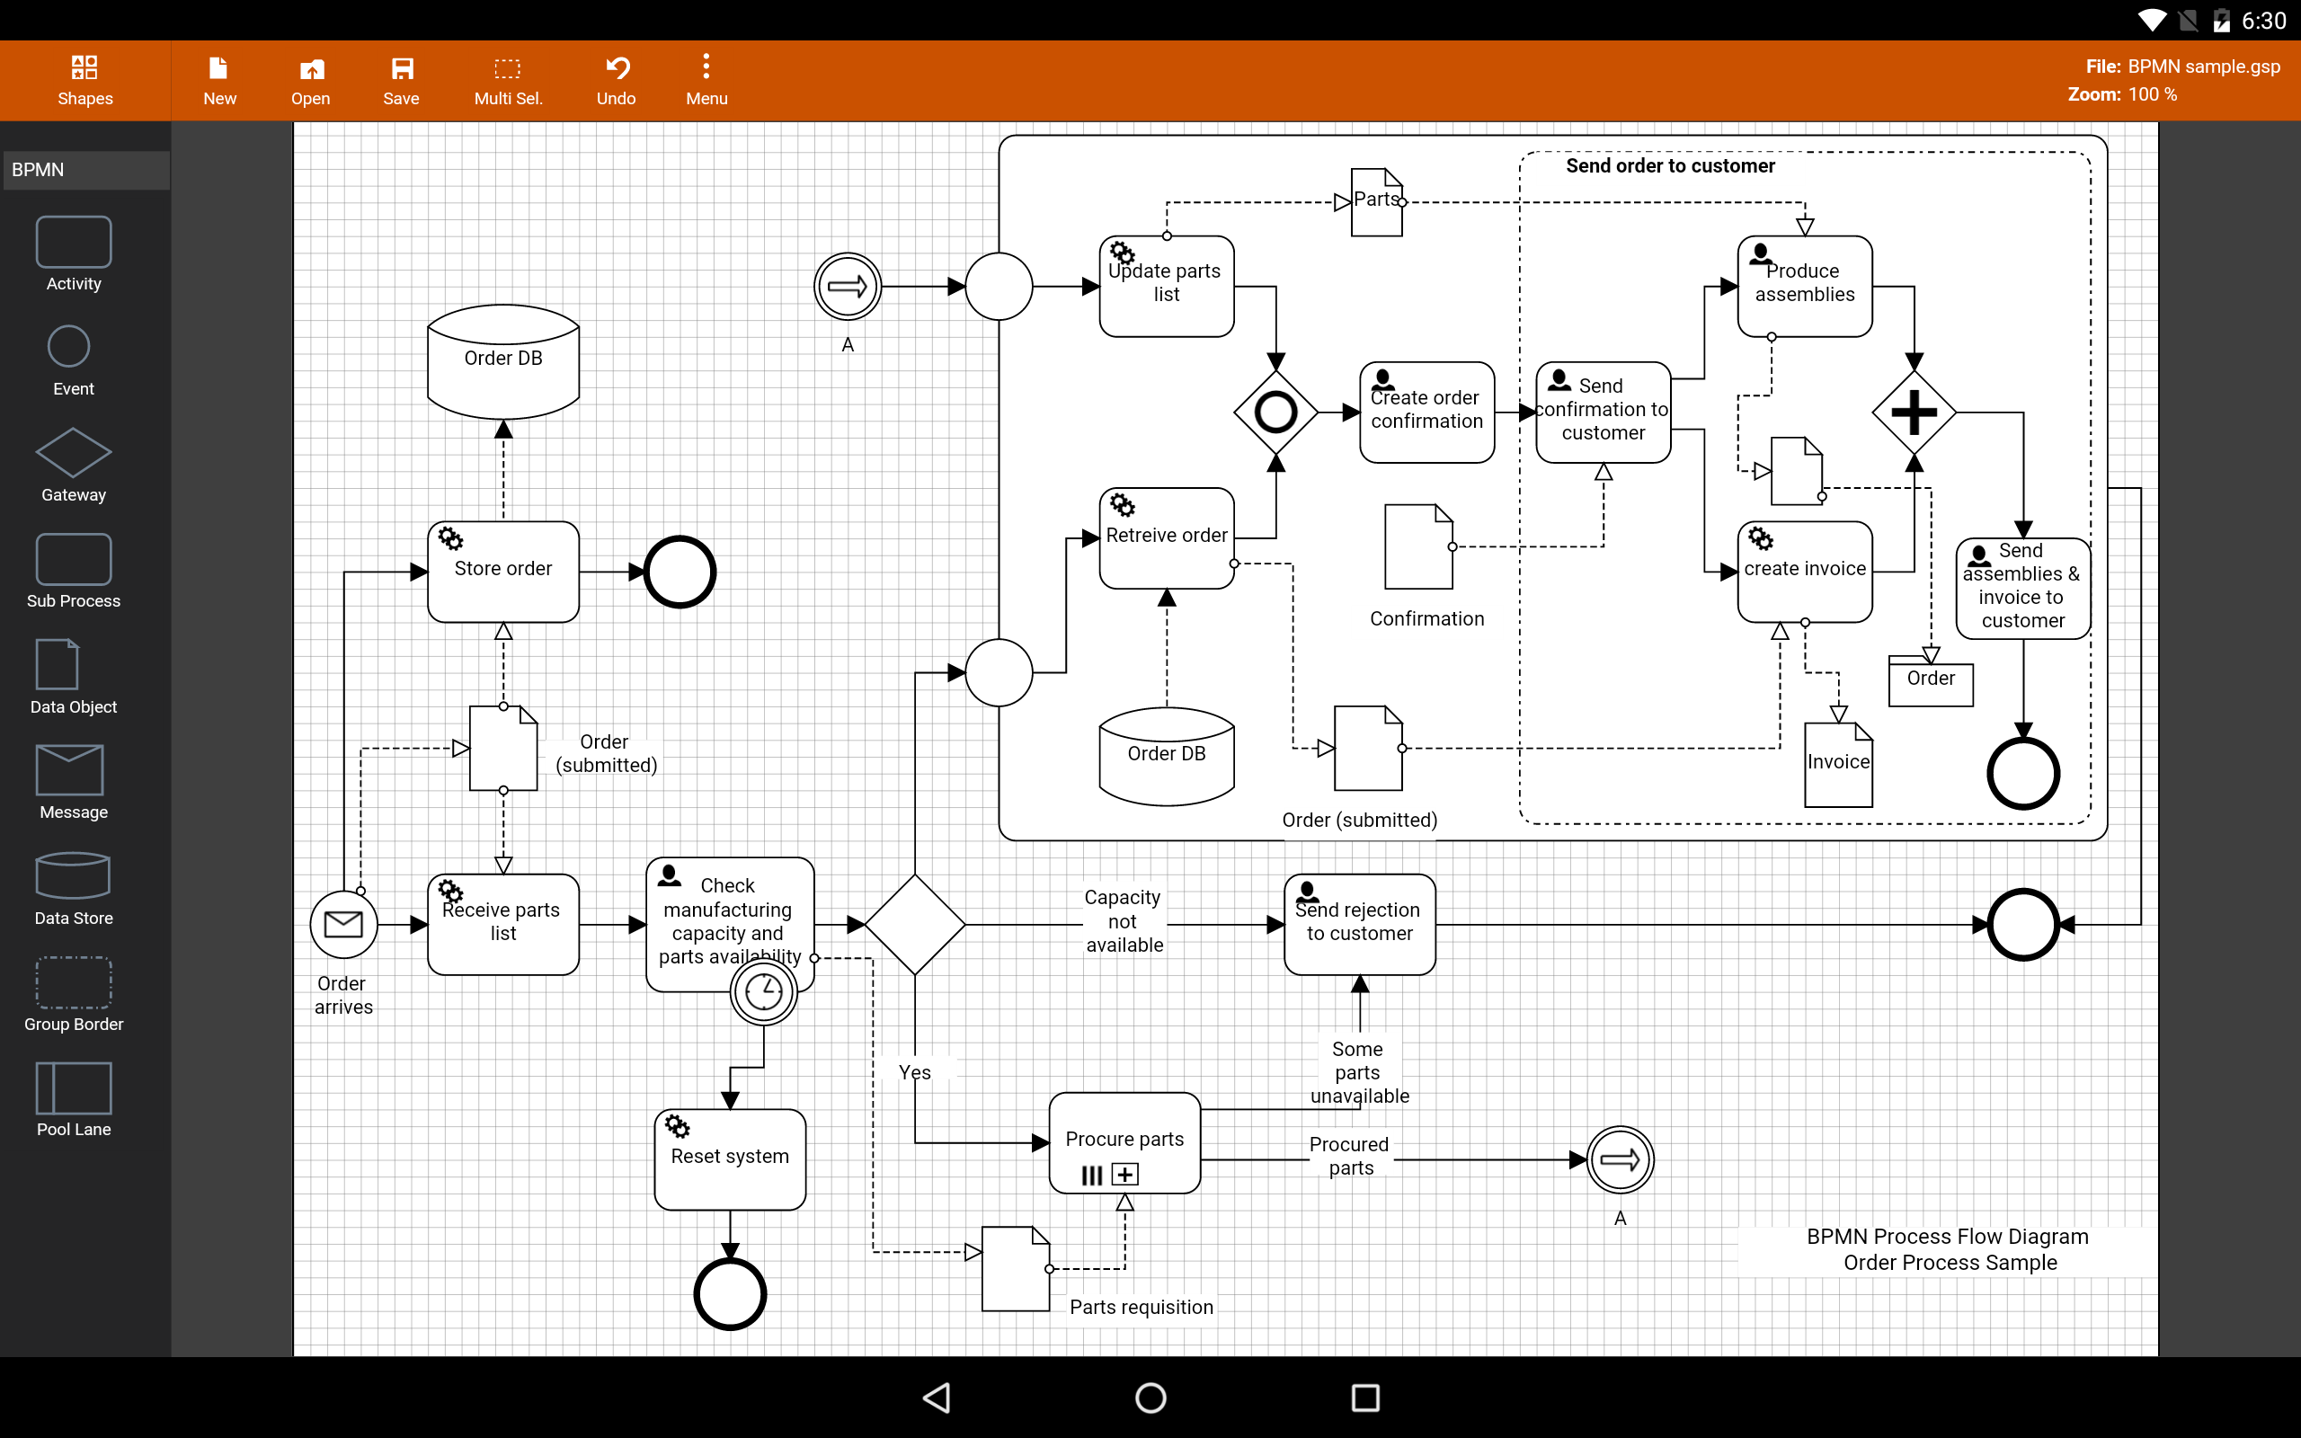Toggle Multi Sel. selection mode
The image size is (2301, 1438).
click(508, 80)
